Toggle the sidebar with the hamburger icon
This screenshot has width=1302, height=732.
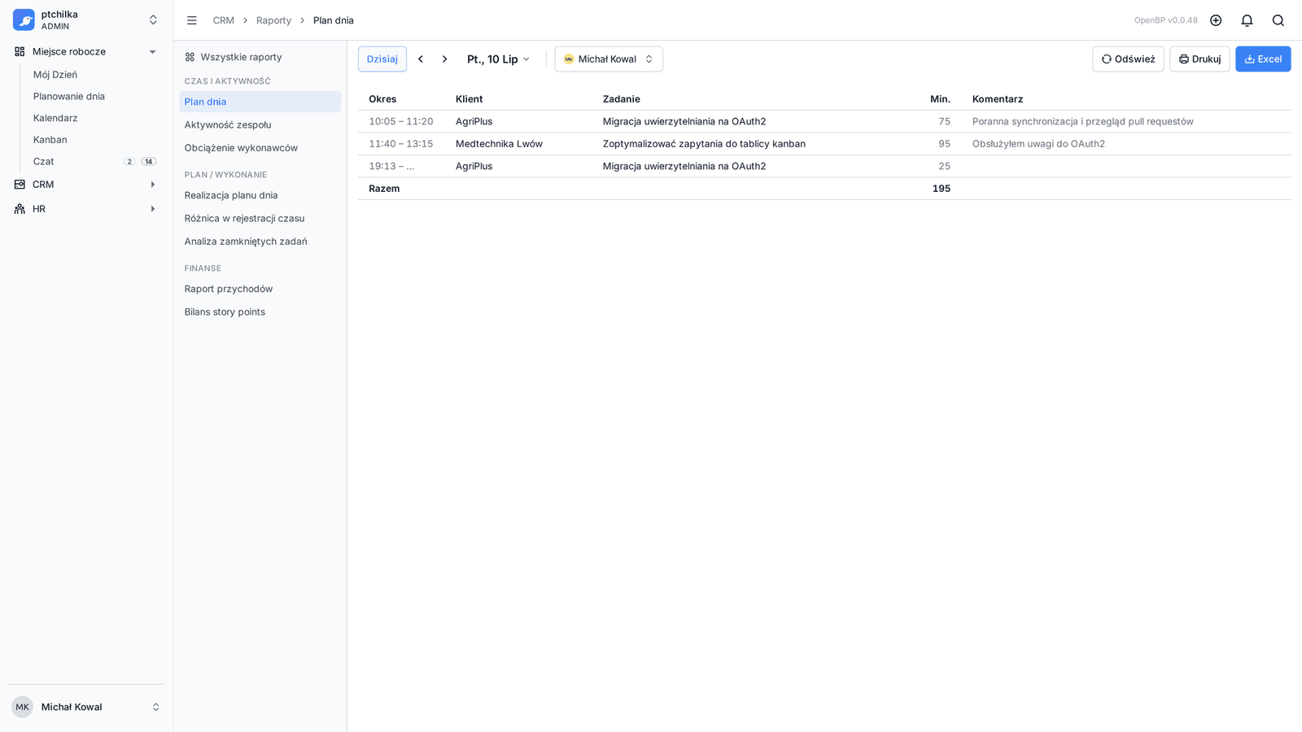[x=192, y=20]
